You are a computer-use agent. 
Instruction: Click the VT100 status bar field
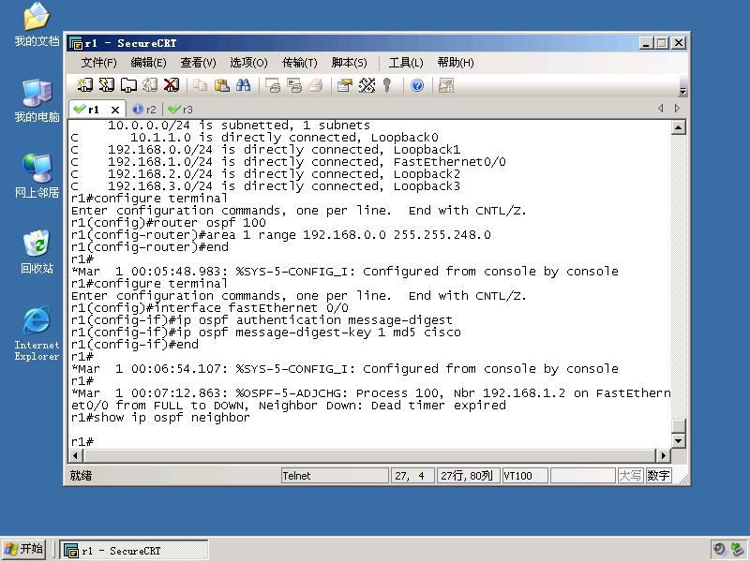click(x=525, y=476)
